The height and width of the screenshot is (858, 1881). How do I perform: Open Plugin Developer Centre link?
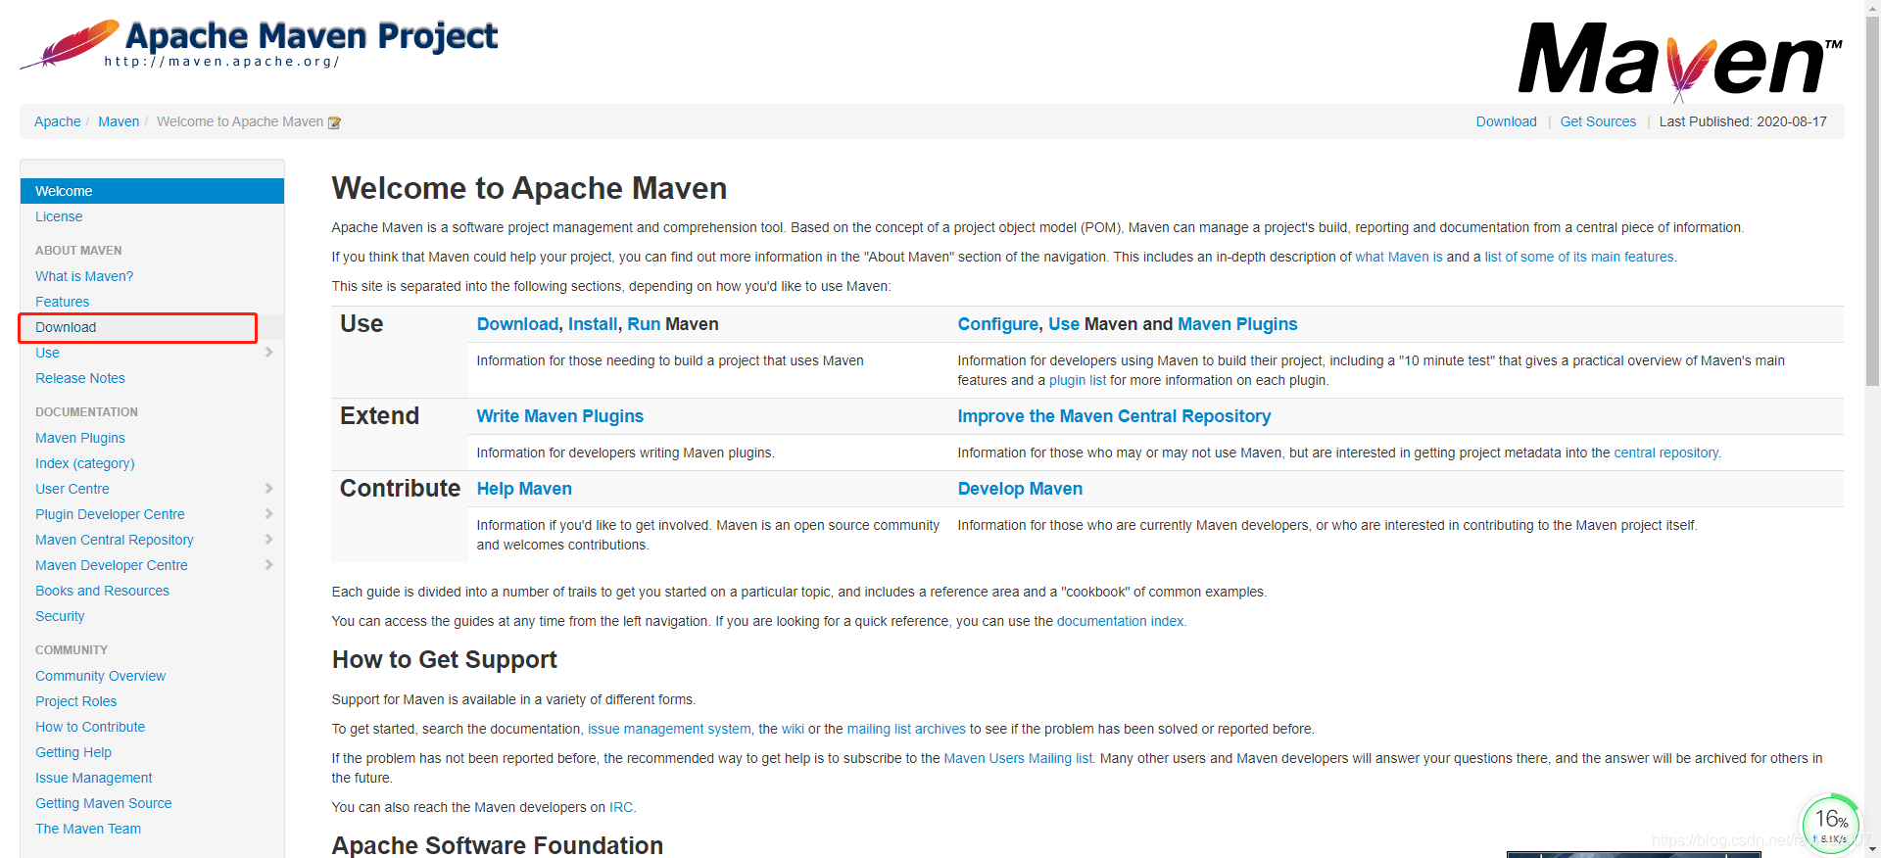pyautogui.click(x=110, y=514)
